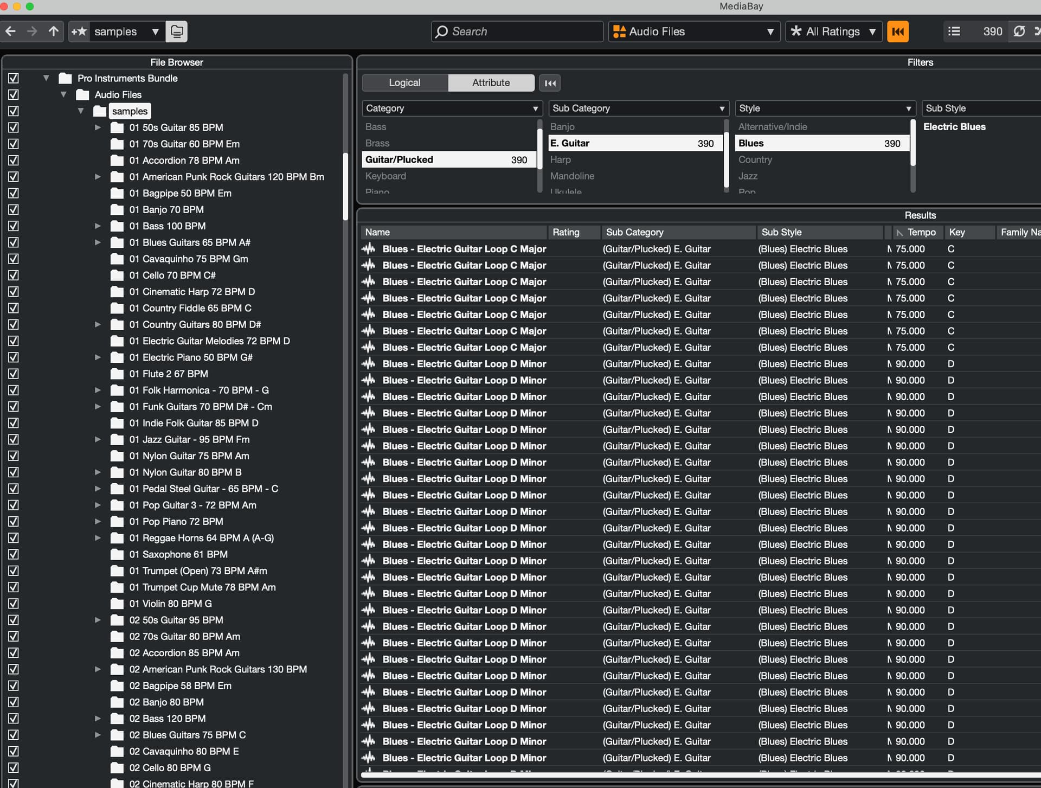Click the folder icon for 01 Violin 80 BPM G
The width and height of the screenshot is (1041, 788).
117,604
